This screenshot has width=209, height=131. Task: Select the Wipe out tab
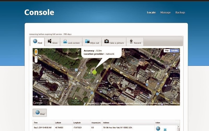92,42
